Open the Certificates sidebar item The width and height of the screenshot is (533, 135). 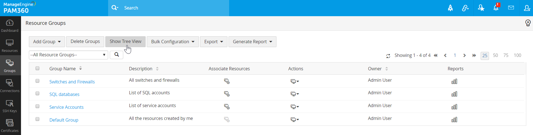(10, 126)
